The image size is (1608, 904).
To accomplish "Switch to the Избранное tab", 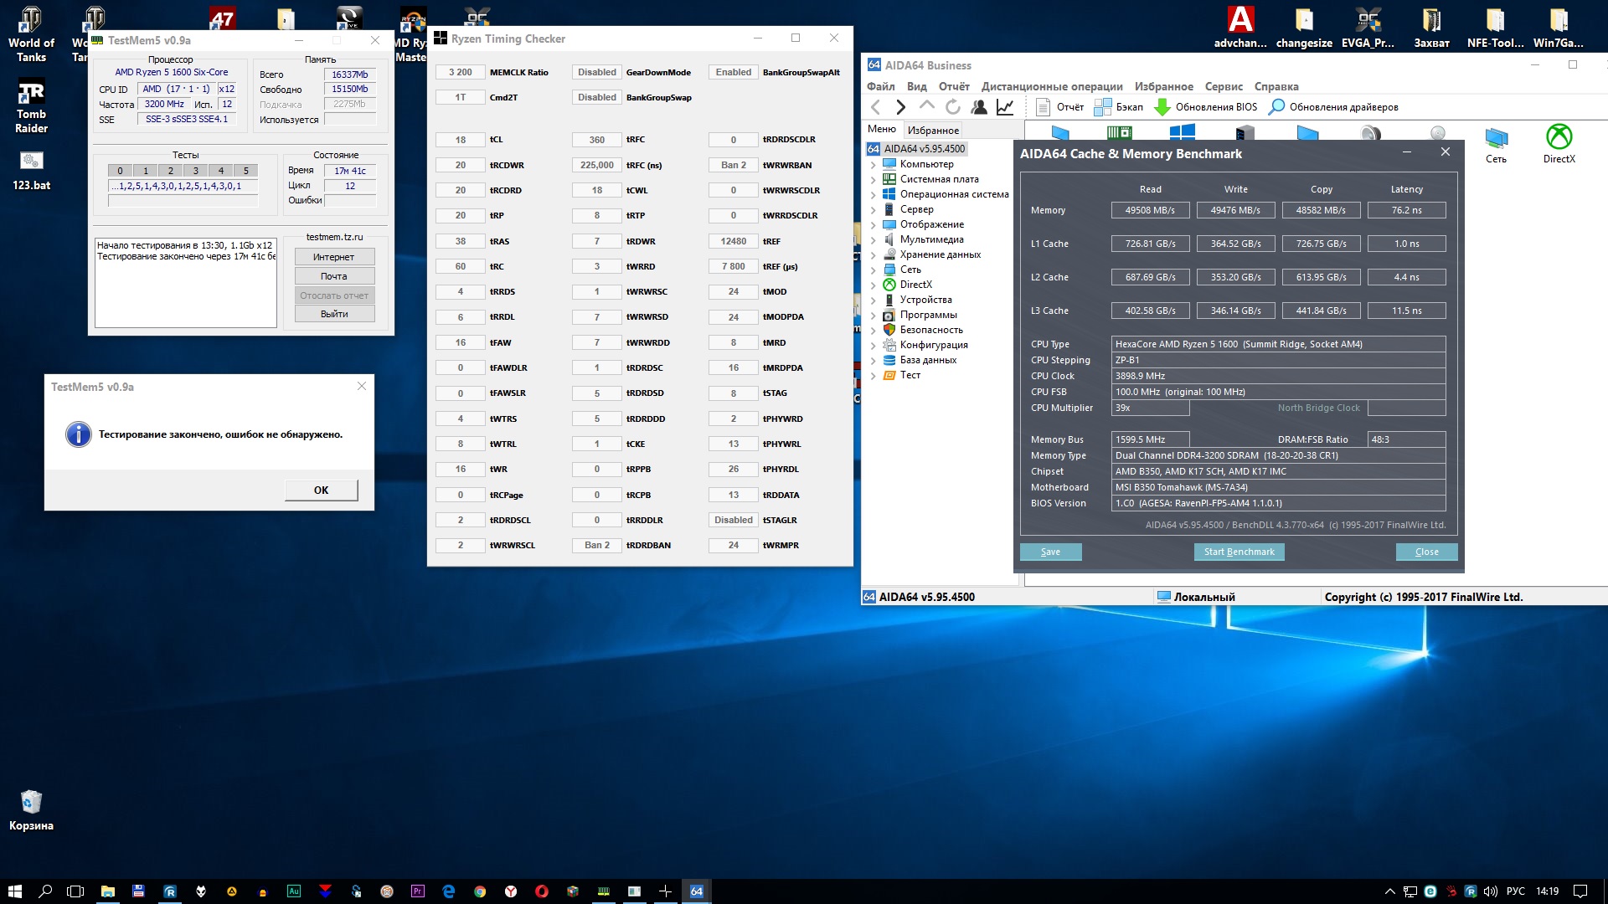I will click(x=933, y=131).
